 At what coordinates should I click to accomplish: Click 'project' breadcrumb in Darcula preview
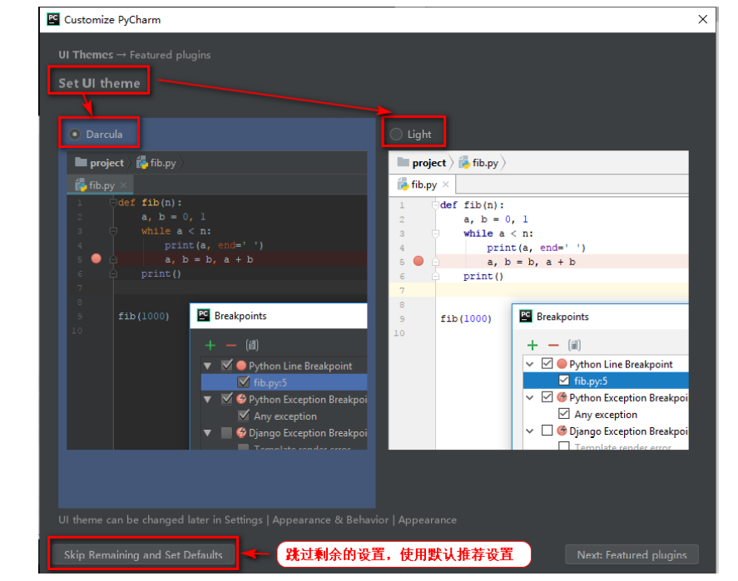coord(106,163)
